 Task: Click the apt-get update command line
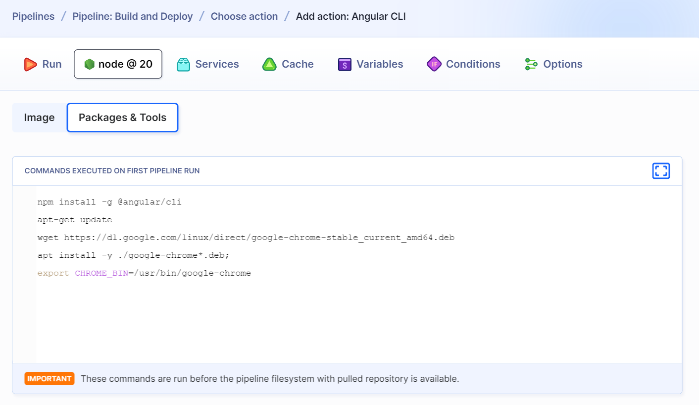tap(75, 220)
